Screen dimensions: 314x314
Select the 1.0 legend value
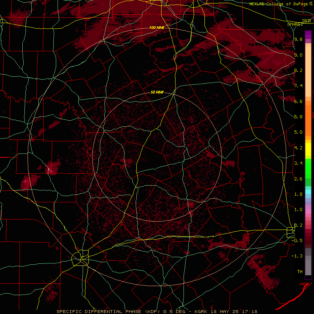tap(298, 210)
